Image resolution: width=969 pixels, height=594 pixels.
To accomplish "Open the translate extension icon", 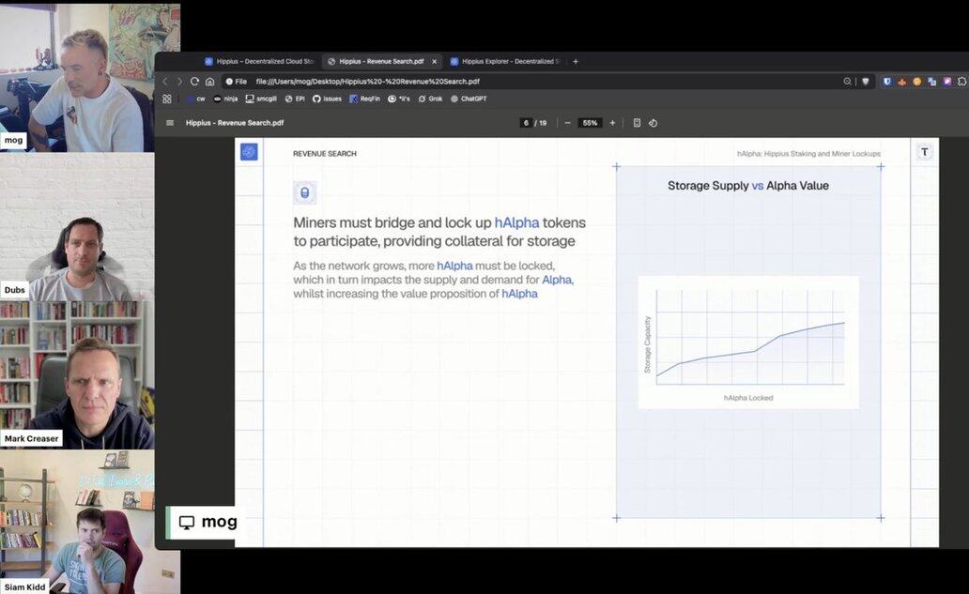I will 932,82.
